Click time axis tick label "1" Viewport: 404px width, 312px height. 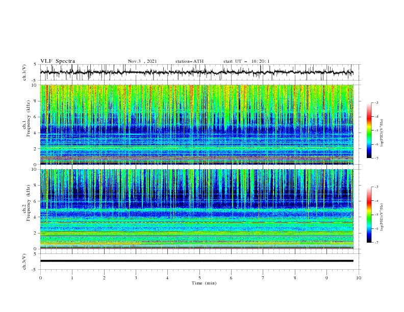pos(72,278)
